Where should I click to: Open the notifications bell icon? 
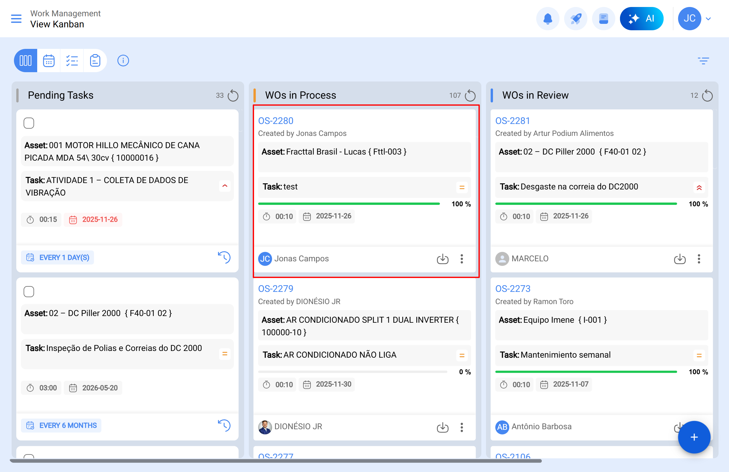pyautogui.click(x=547, y=19)
